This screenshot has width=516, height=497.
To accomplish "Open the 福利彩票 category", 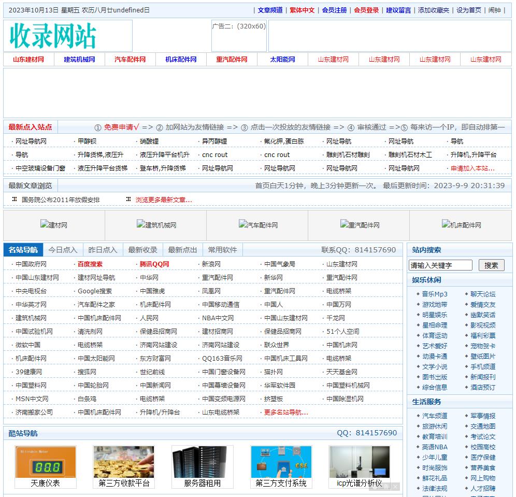I will 483,335.
